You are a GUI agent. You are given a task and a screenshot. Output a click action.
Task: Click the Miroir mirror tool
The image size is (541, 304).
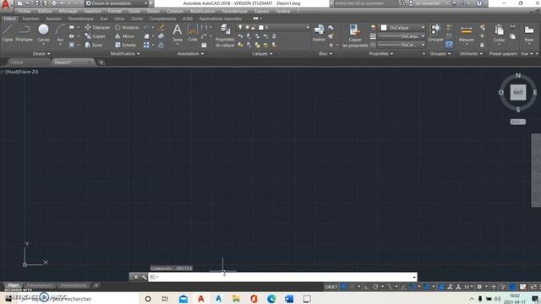pyautogui.click(x=124, y=36)
